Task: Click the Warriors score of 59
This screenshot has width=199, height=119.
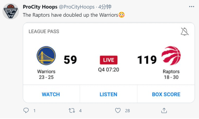Action: 70,60
